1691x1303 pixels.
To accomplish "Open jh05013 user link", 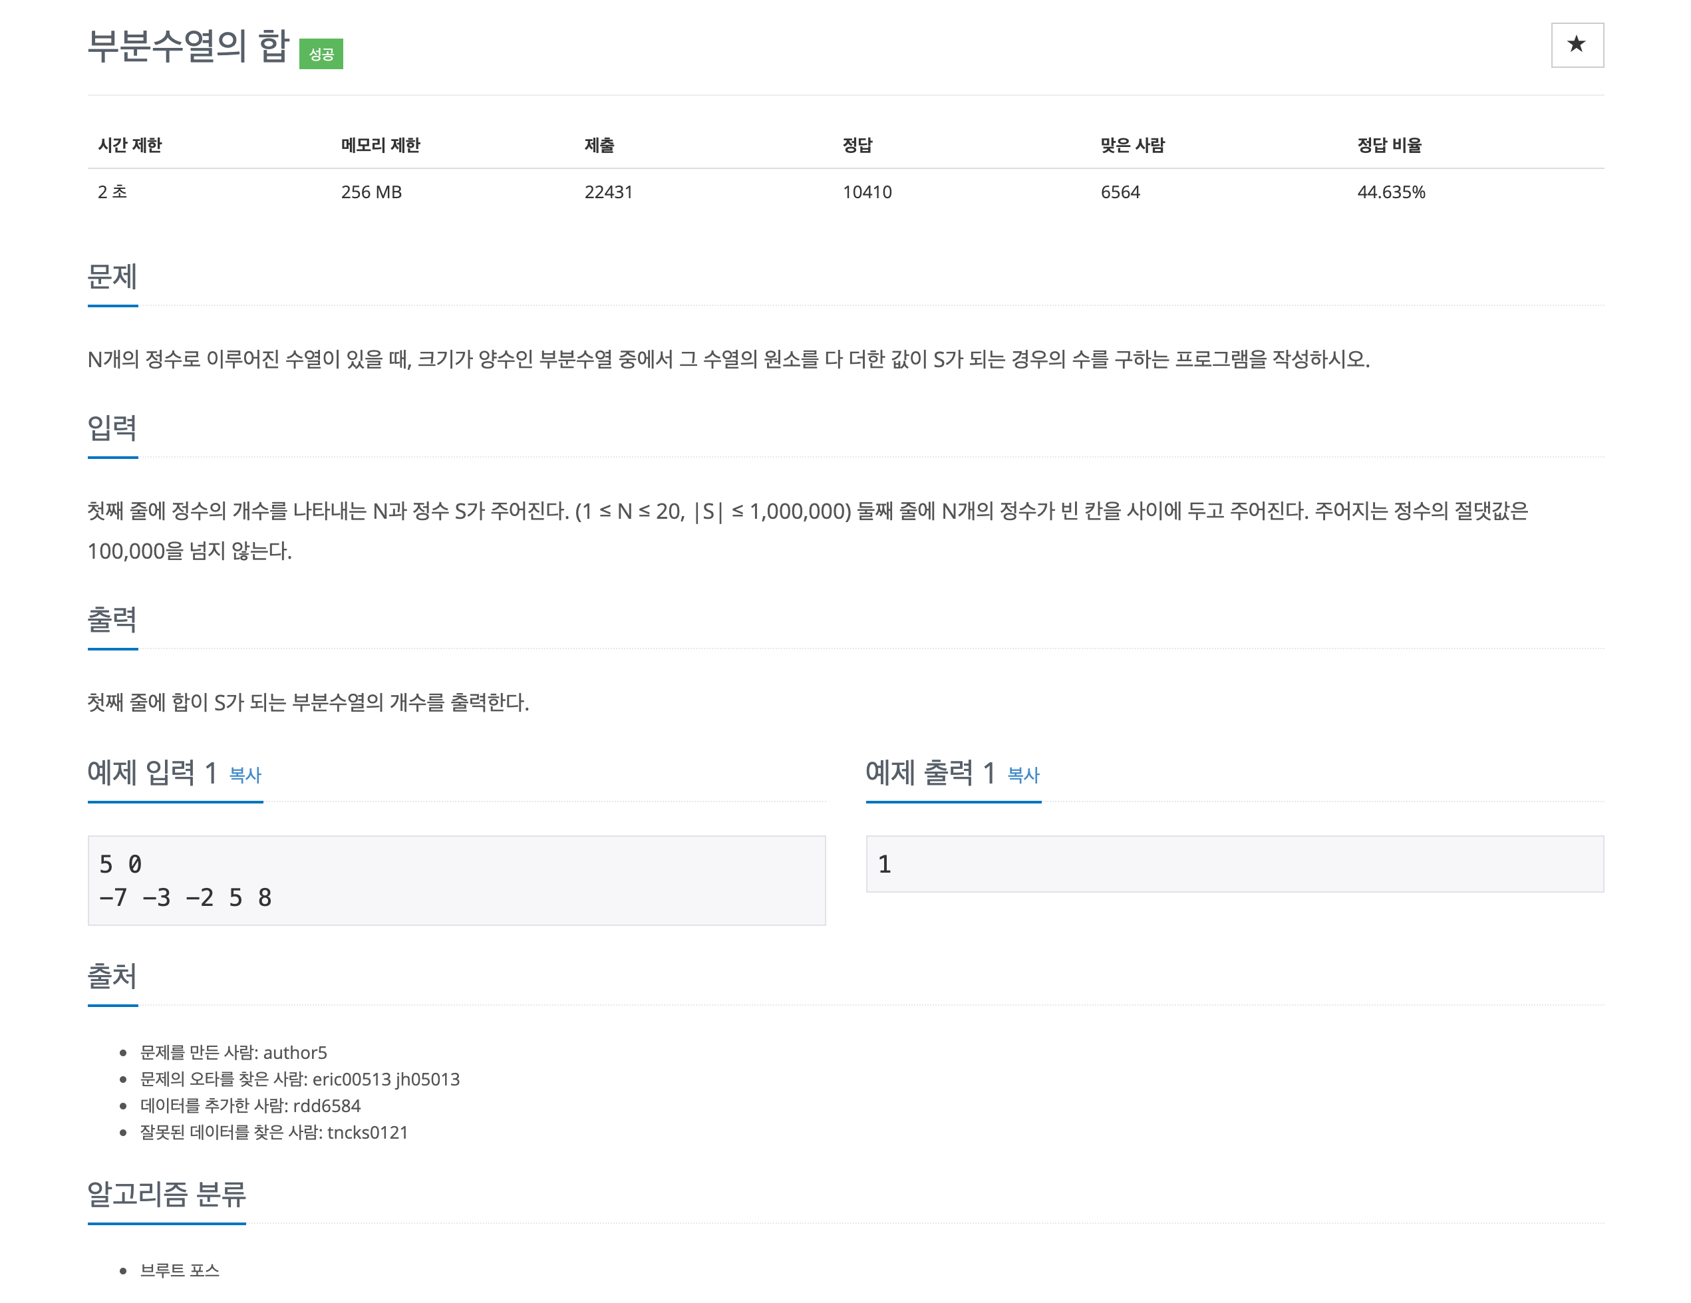I will [427, 1080].
